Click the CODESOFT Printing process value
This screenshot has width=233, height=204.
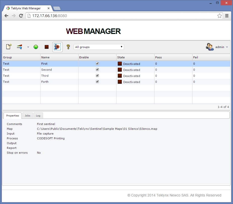tap(51, 138)
